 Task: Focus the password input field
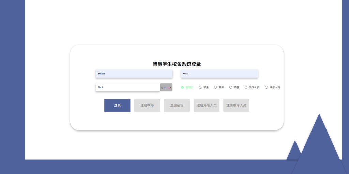coord(219,74)
